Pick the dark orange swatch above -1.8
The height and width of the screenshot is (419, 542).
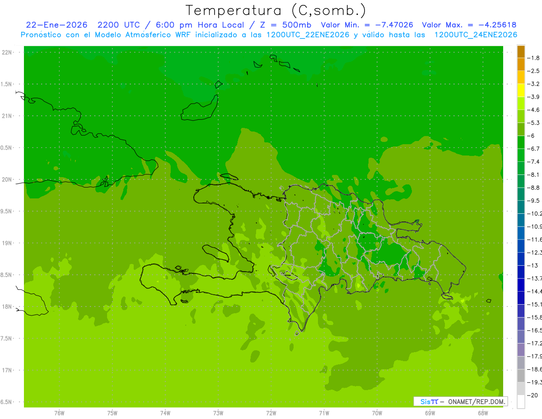tap(521, 52)
